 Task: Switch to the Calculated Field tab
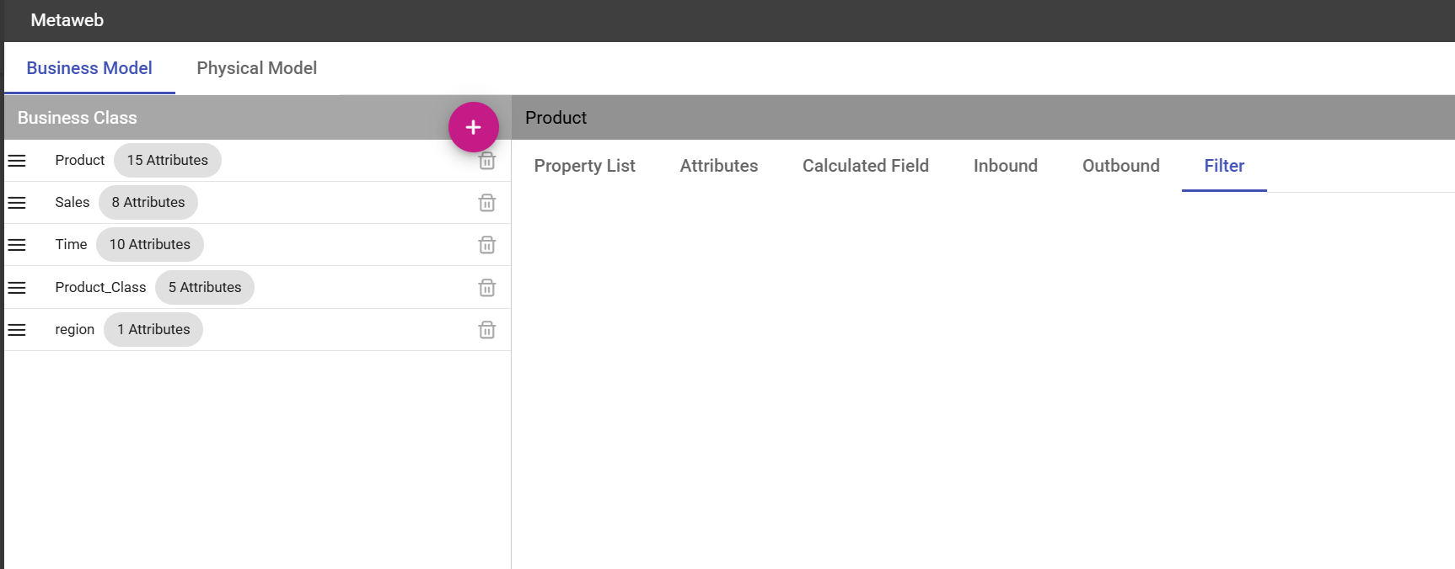point(866,166)
